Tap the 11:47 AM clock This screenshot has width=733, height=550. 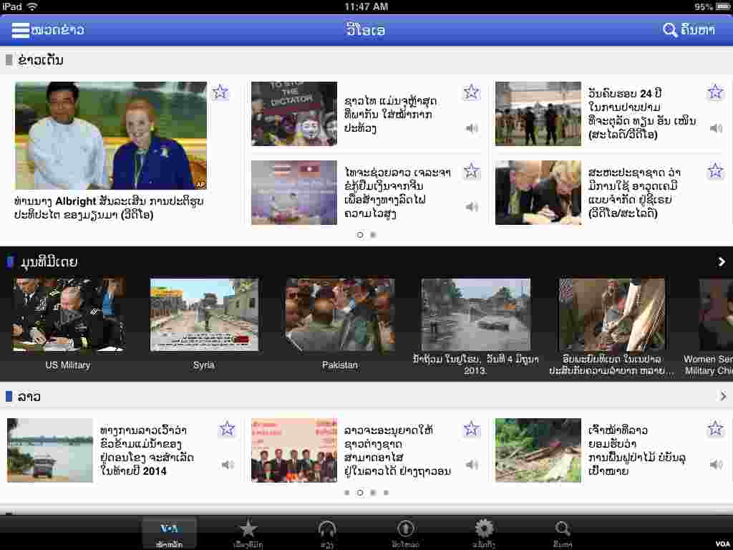click(366, 6)
